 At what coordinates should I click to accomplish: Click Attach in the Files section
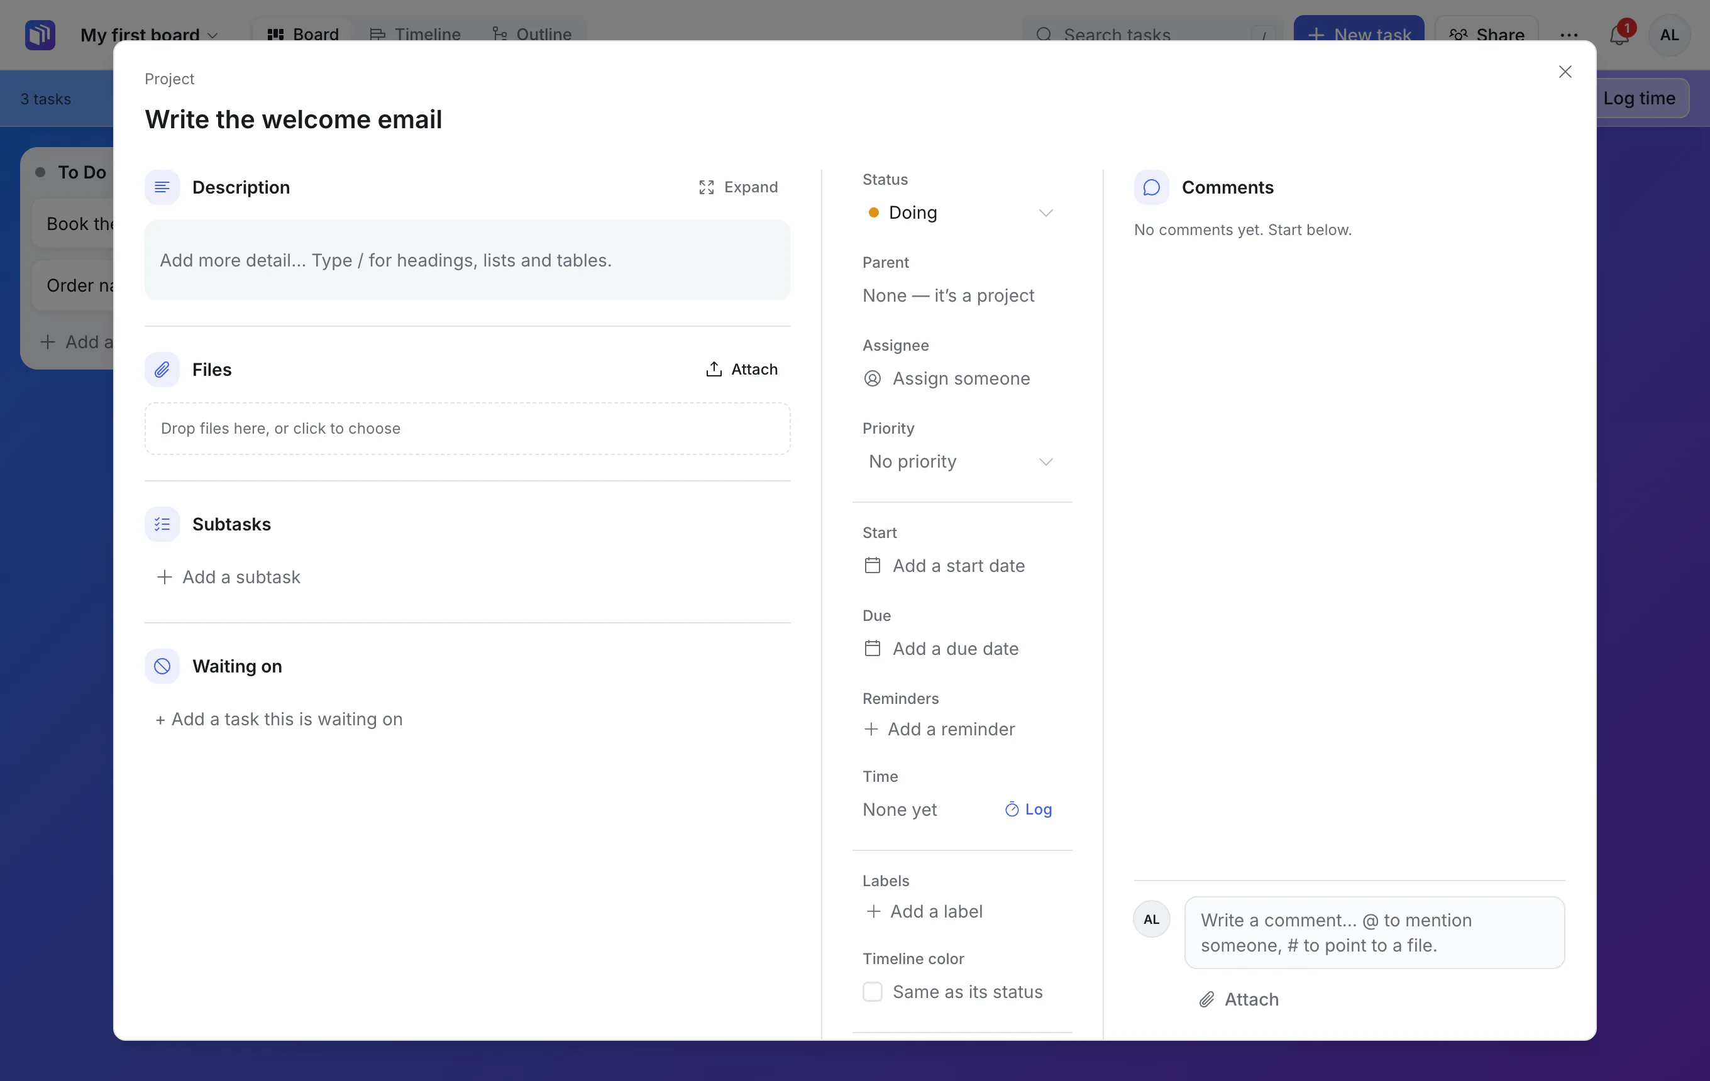[741, 369]
